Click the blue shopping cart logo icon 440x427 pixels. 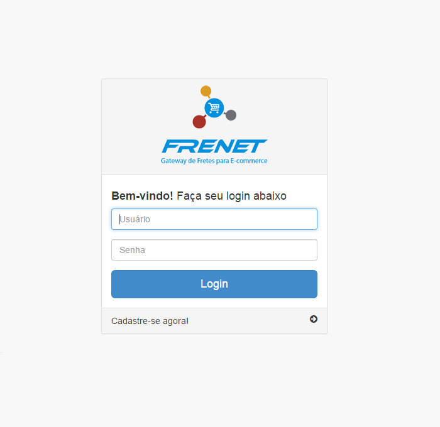coord(214,107)
